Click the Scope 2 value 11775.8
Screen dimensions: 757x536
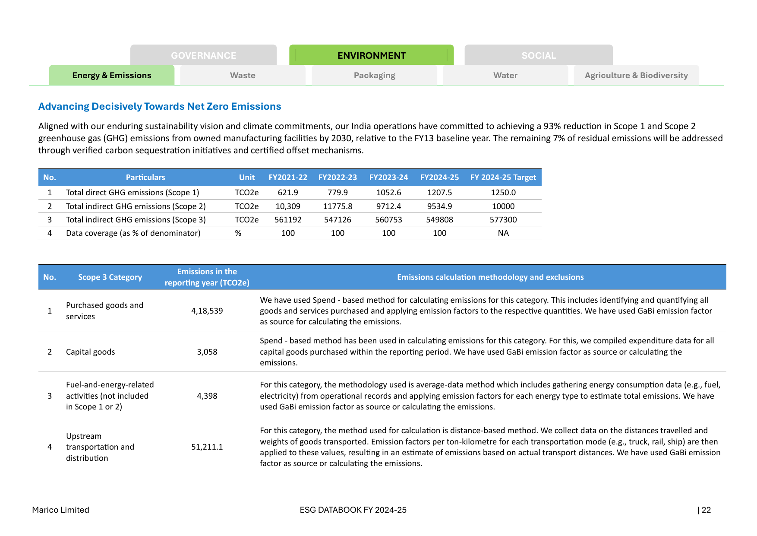(337, 206)
